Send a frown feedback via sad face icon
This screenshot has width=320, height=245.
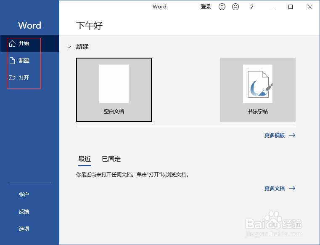point(235,7)
